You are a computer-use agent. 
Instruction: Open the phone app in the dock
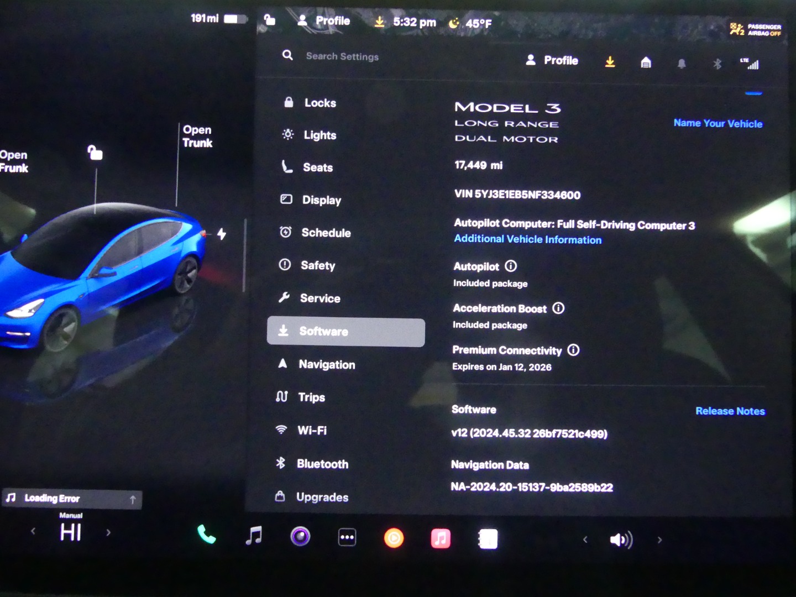point(206,535)
